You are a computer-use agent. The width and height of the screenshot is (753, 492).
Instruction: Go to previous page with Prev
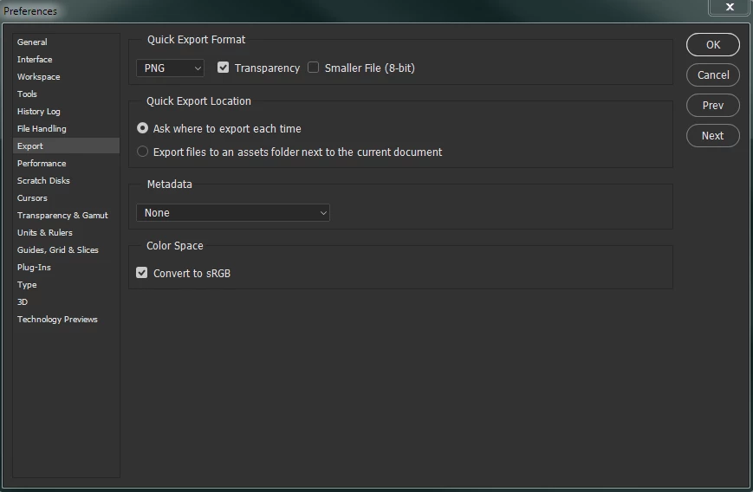[712, 105]
